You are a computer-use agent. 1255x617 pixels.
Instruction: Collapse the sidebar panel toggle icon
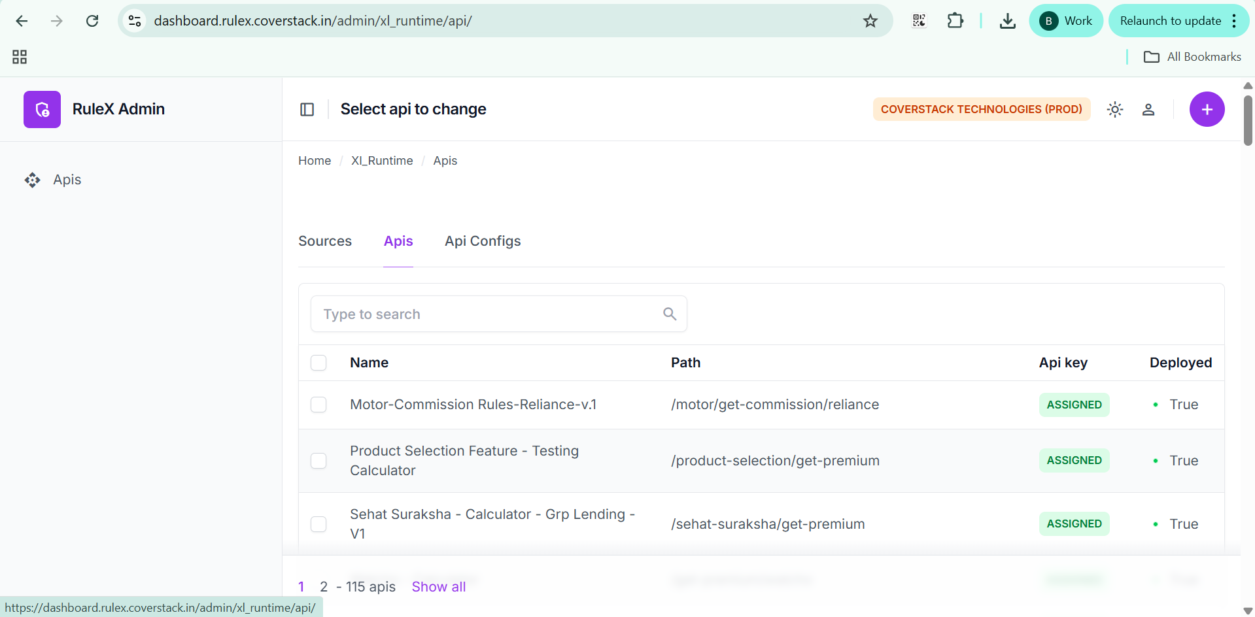pyautogui.click(x=307, y=109)
